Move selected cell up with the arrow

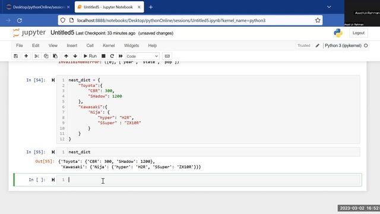pos(66,56)
